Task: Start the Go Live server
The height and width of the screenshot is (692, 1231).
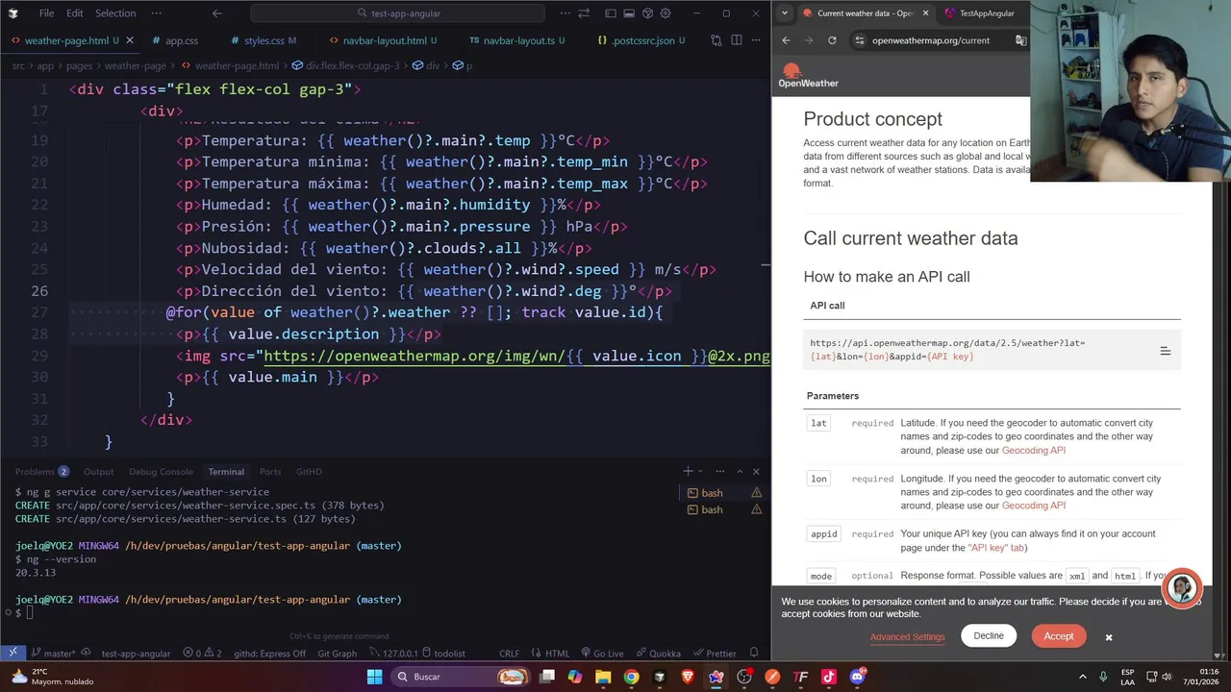Action: coord(601,654)
